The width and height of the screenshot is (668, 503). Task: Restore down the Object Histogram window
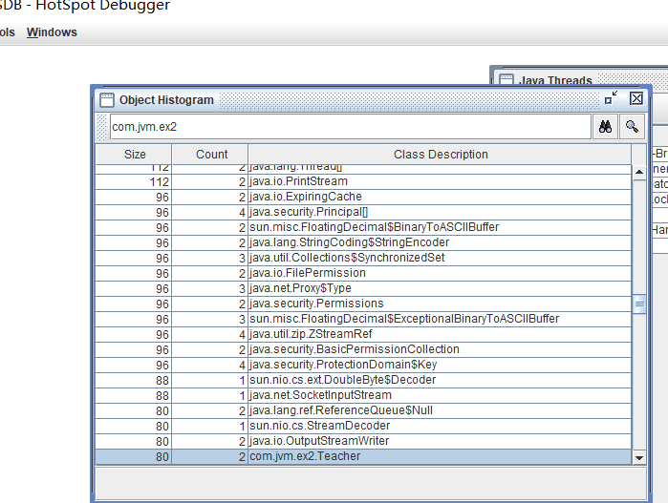tap(612, 98)
